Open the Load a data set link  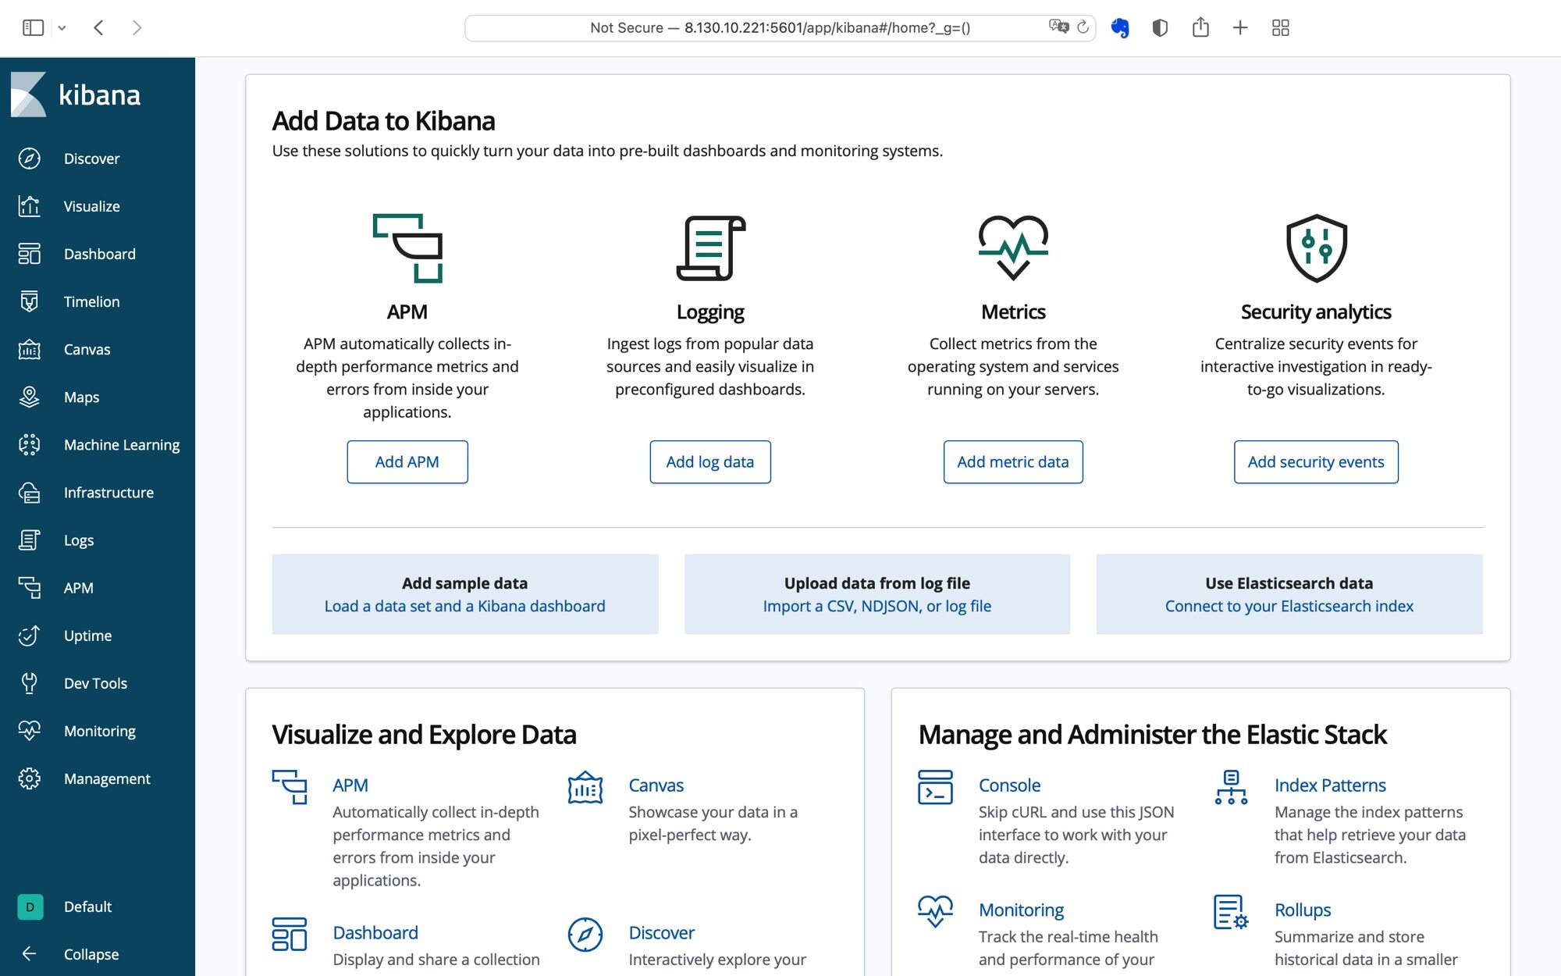click(464, 605)
